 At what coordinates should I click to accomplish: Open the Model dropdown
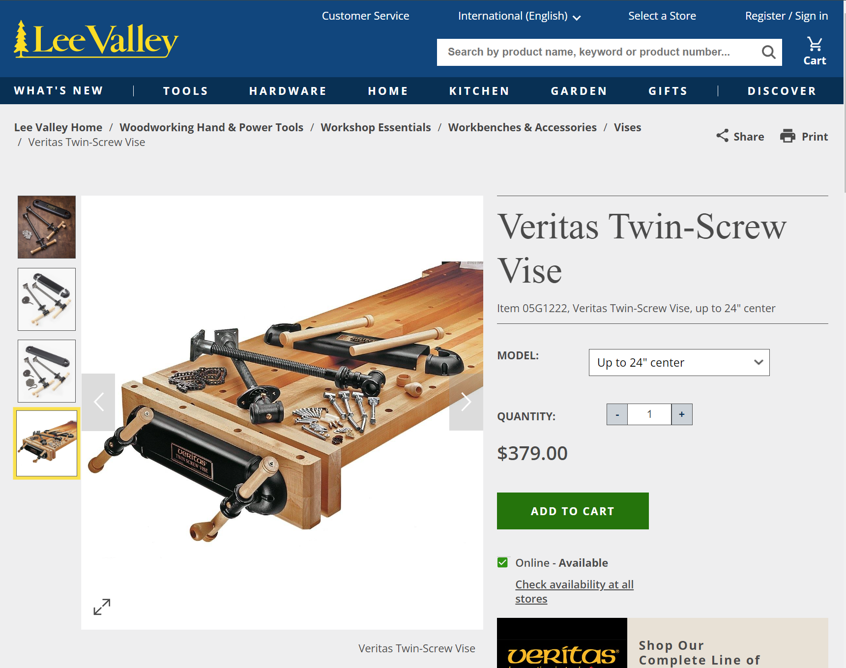point(679,362)
